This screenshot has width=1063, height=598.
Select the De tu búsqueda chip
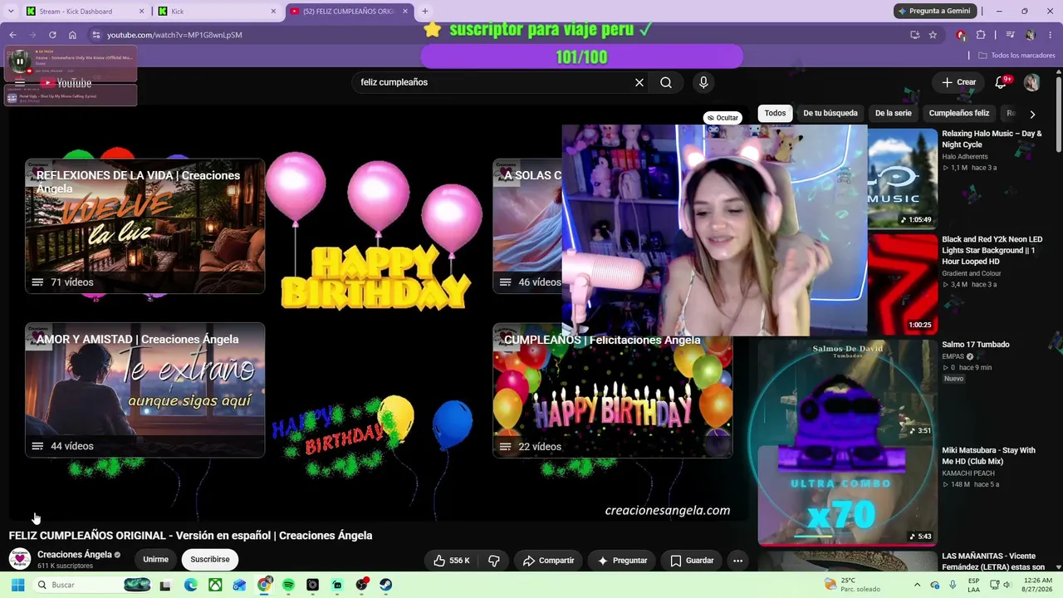(x=830, y=113)
